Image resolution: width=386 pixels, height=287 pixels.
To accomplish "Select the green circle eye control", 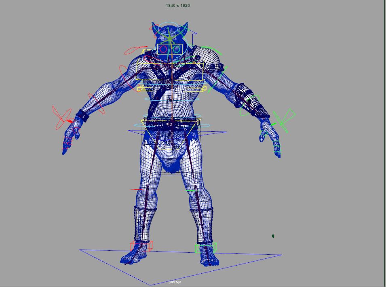I will tap(176, 49).
